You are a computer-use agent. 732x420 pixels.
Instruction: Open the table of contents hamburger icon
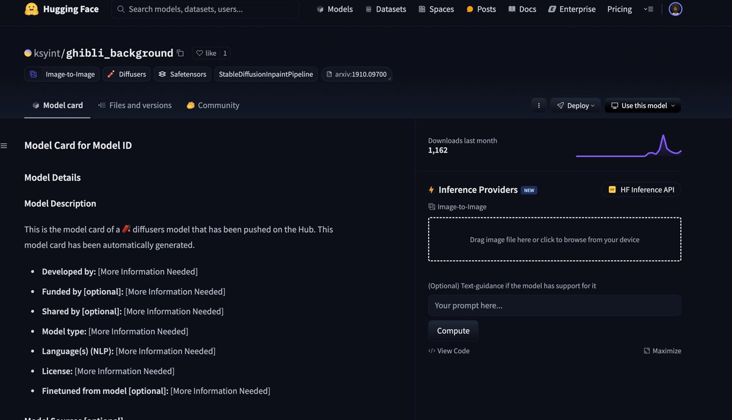tap(4, 146)
